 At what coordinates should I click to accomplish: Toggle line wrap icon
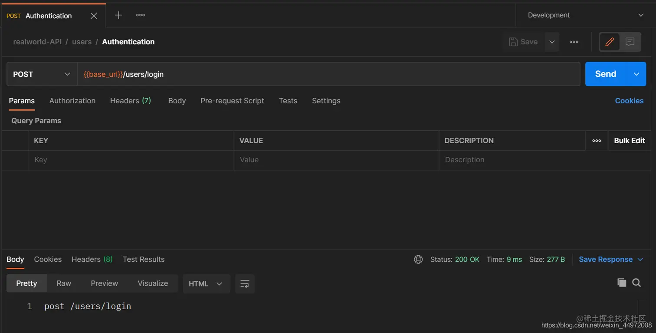pyautogui.click(x=245, y=284)
